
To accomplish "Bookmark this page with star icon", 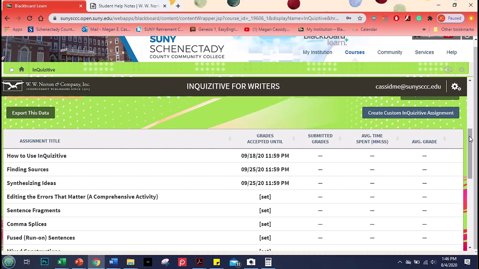I will point(360,18).
